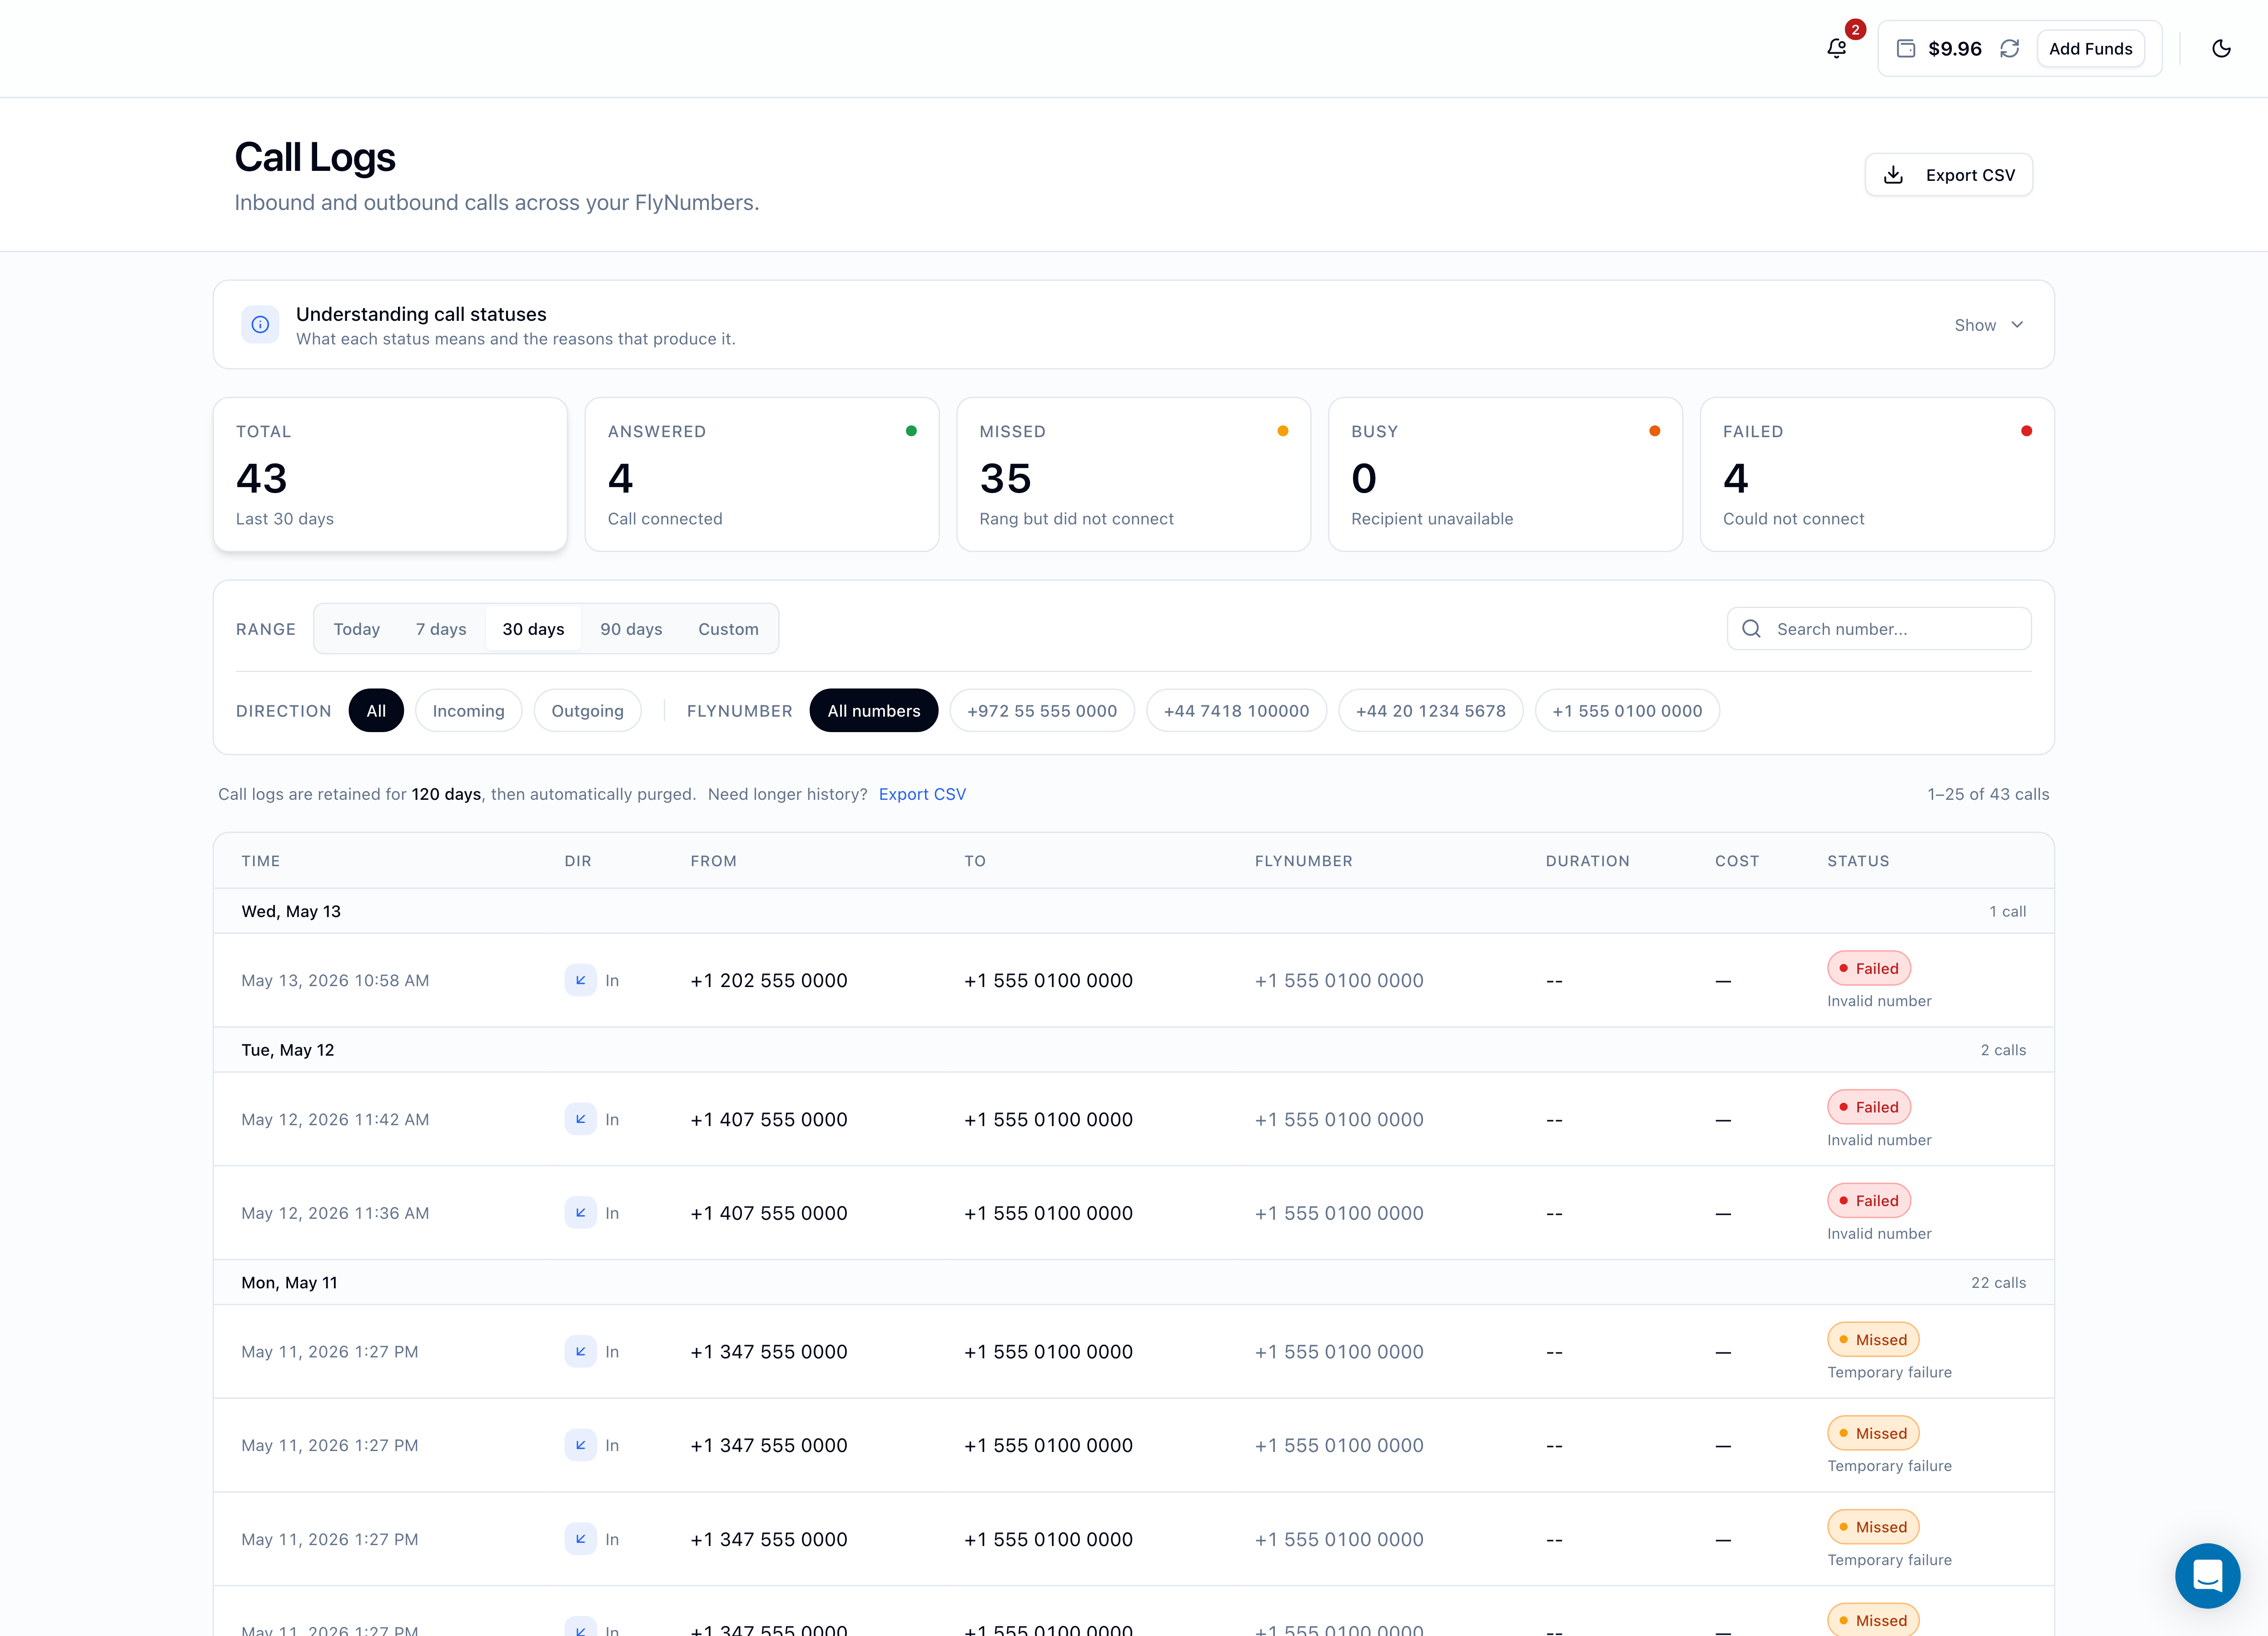Click Failed badge on May 12 11:36 AM call
Screen dimensions: 2268x1636
point(1869,1201)
